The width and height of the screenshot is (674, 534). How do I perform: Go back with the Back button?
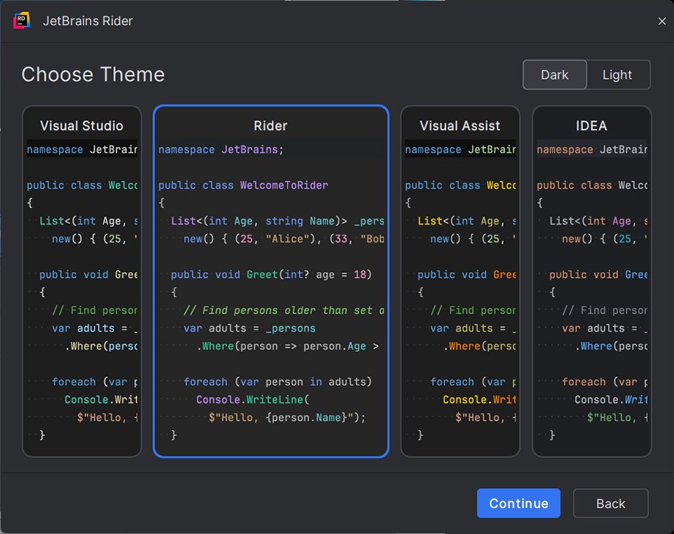(611, 504)
